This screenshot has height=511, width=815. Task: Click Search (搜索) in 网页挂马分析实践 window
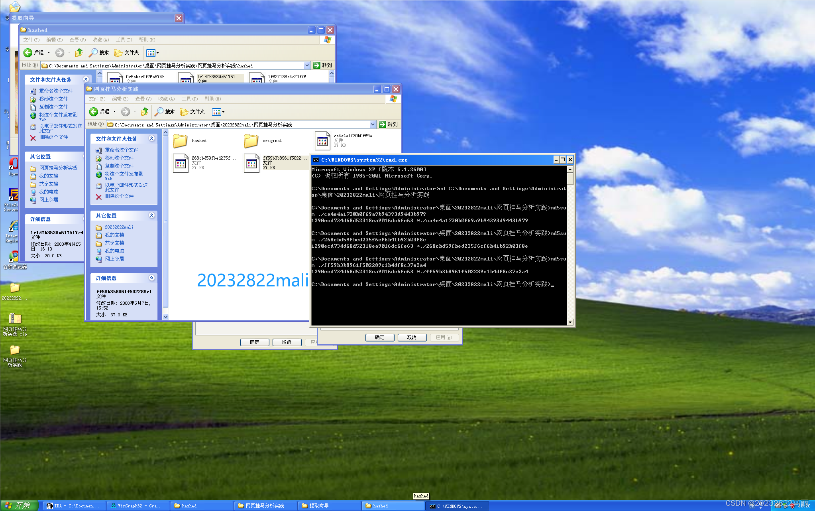[x=165, y=112]
